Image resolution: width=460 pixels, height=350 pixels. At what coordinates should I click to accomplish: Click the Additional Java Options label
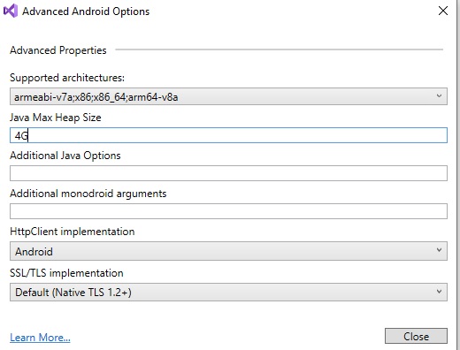point(65,156)
